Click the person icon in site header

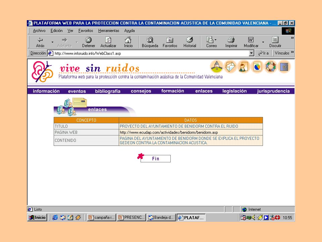[x=244, y=67]
